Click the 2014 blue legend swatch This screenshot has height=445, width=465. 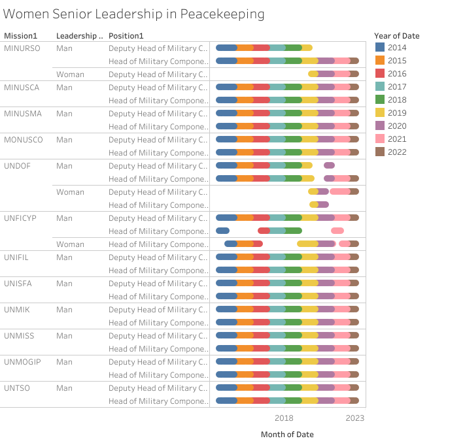(x=380, y=48)
